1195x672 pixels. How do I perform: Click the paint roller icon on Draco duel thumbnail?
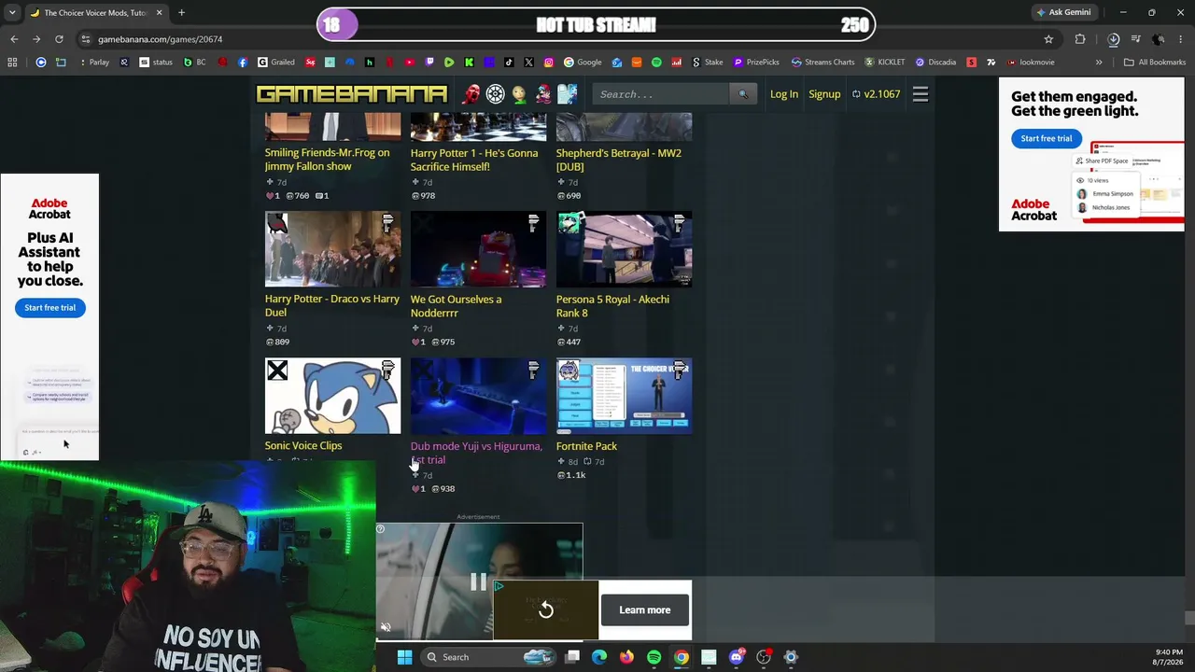387,223
